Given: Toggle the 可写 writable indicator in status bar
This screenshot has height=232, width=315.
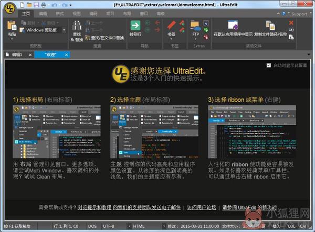Looking at the screenshot, I should coord(261,226).
